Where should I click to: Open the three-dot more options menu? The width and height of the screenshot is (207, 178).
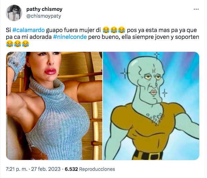196,9
